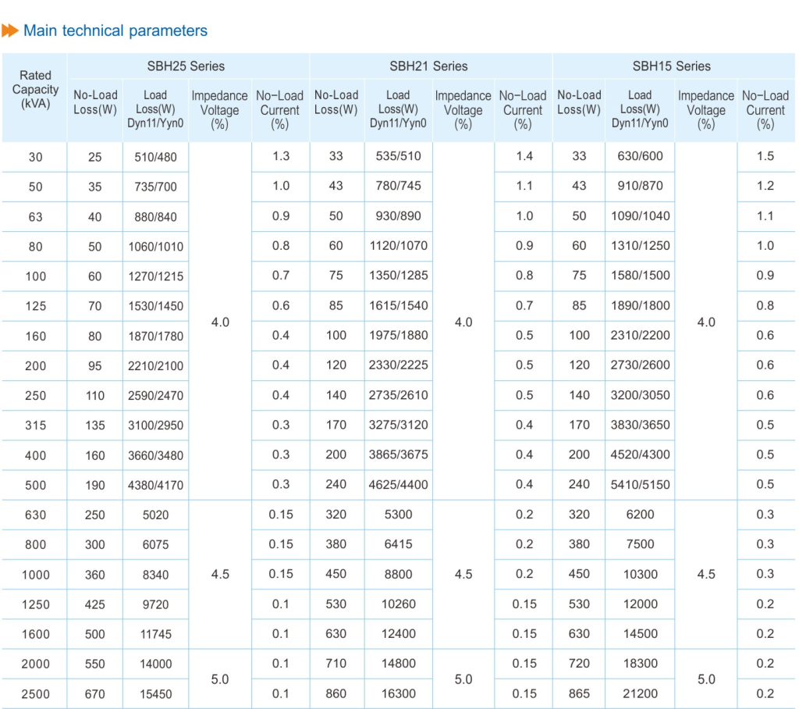The image size is (799, 709).
Task: Click the 1000 kVA rated capacity cell
Action: click(36, 575)
